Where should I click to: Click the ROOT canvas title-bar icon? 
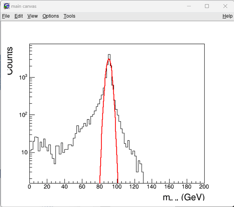[x=7, y=6]
